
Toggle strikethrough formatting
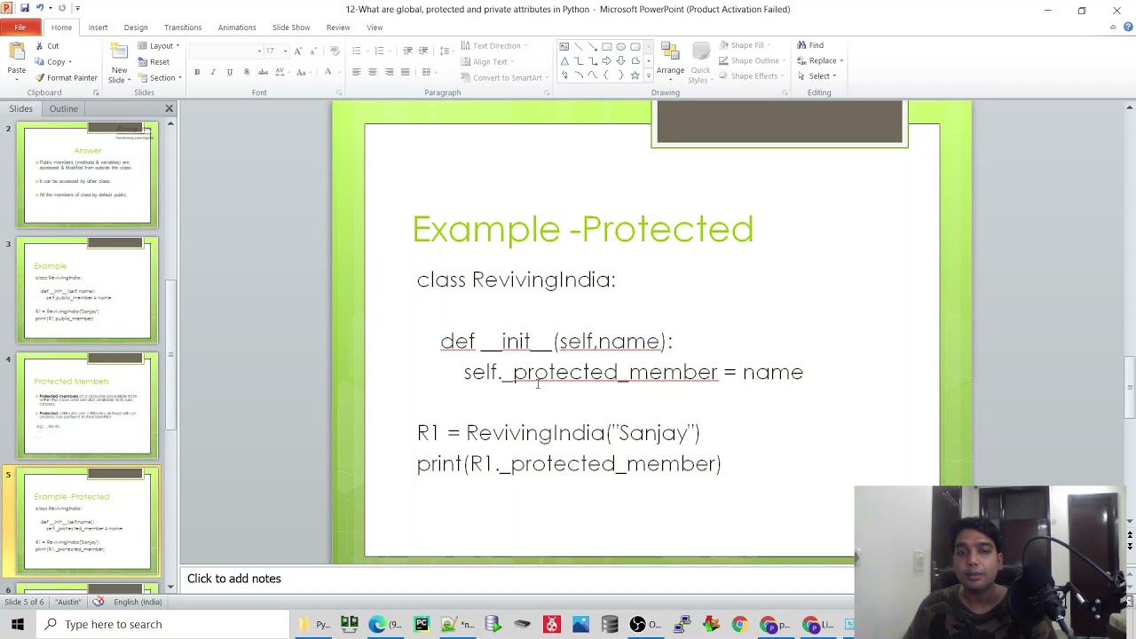coord(262,72)
